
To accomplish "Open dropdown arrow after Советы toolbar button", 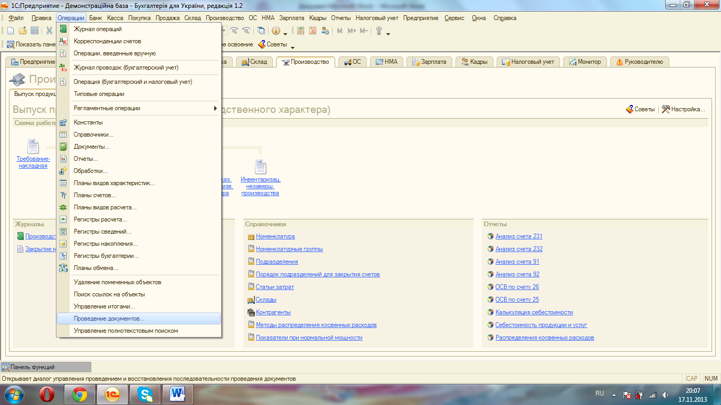I will pos(292,47).
